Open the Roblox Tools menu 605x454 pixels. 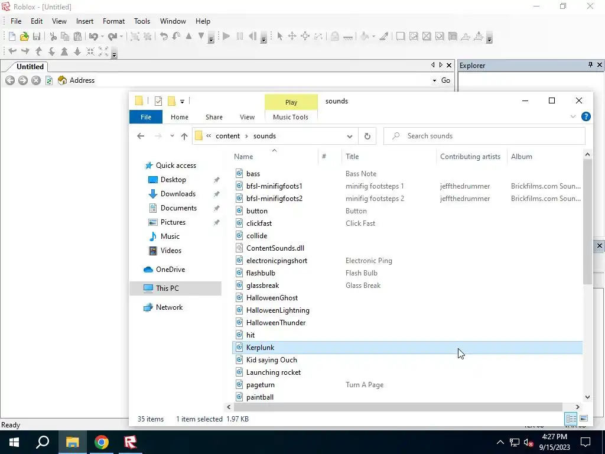click(x=142, y=21)
